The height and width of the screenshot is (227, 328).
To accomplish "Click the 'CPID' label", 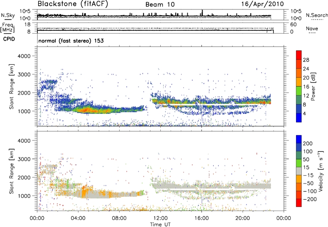I will 9,39.
